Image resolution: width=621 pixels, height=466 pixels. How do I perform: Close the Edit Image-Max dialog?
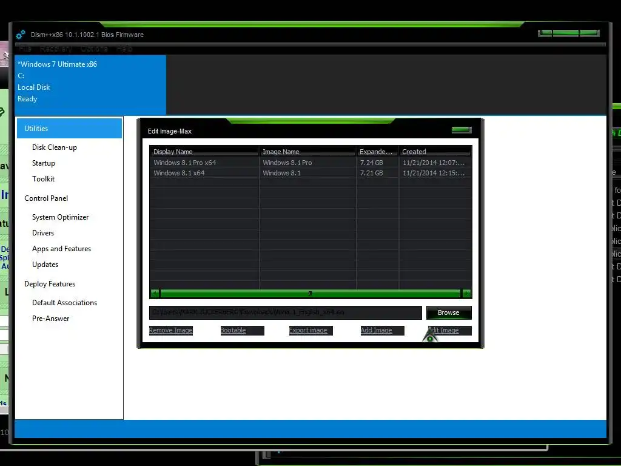[x=462, y=130]
